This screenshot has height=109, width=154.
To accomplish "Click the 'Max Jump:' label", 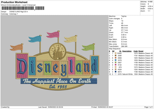I will coord(113,44).
